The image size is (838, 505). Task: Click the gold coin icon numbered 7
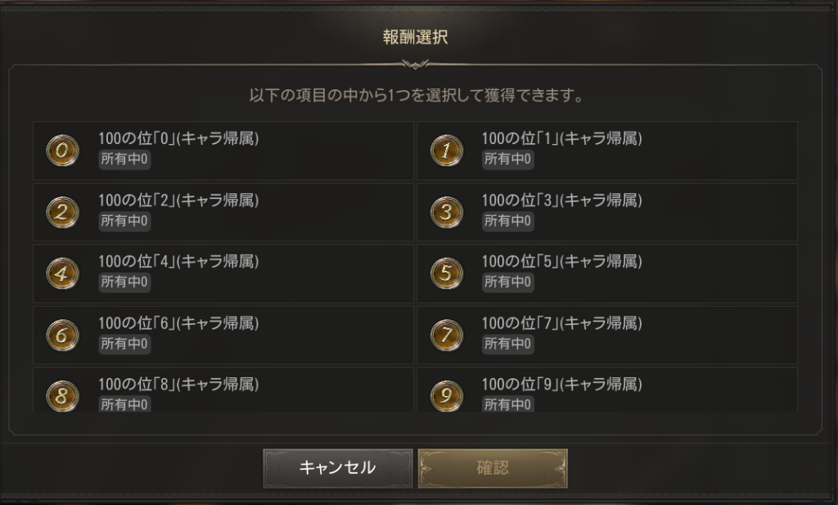tap(446, 335)
